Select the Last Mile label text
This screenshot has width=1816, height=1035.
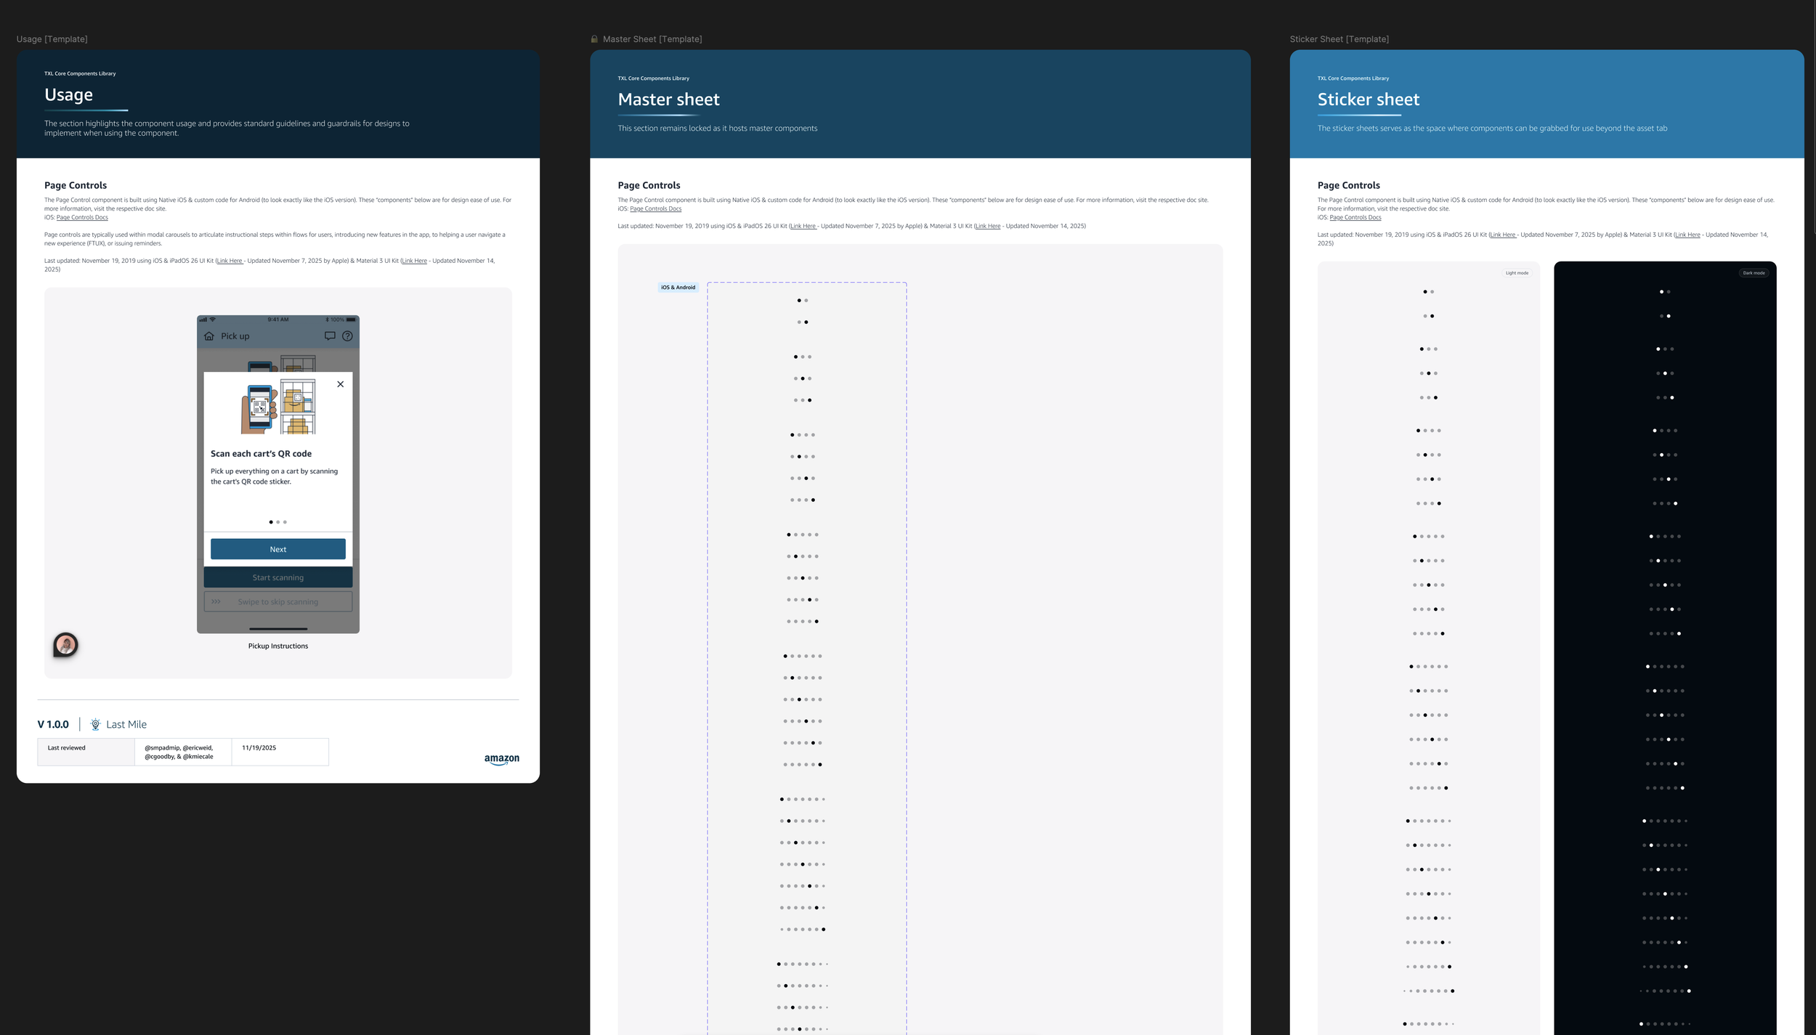[x=126, y=724]
